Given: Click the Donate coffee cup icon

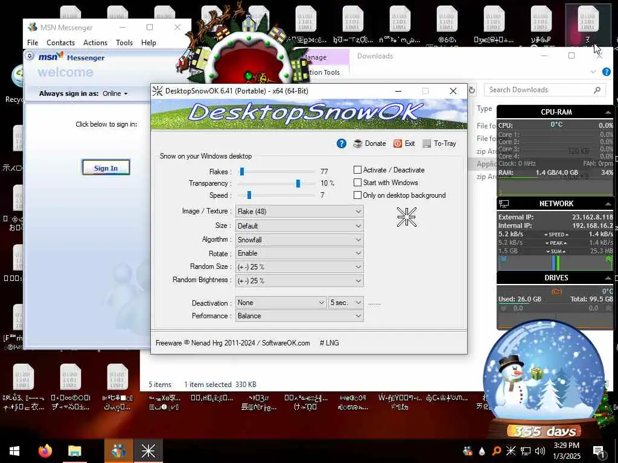Looking at the screenshot, I should coord(357,143).
